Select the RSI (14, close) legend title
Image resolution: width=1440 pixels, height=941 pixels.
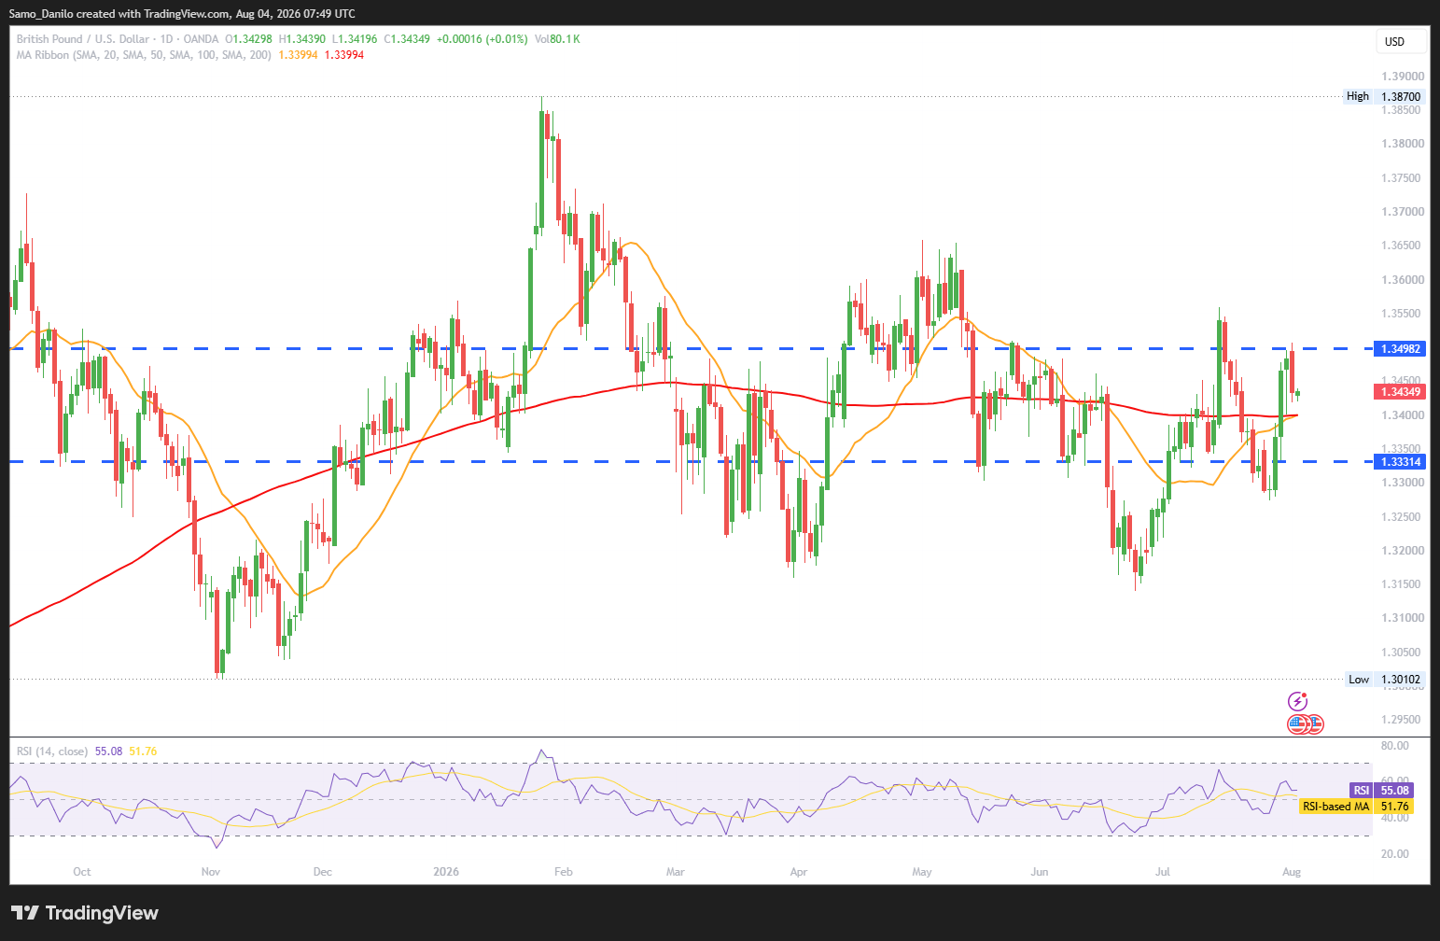(52, 751)
